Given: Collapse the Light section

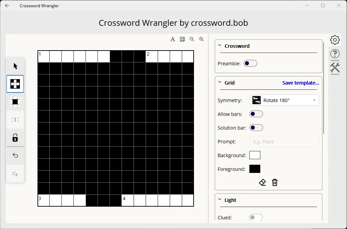Looking at the screenshot, I should coord(220,199).
